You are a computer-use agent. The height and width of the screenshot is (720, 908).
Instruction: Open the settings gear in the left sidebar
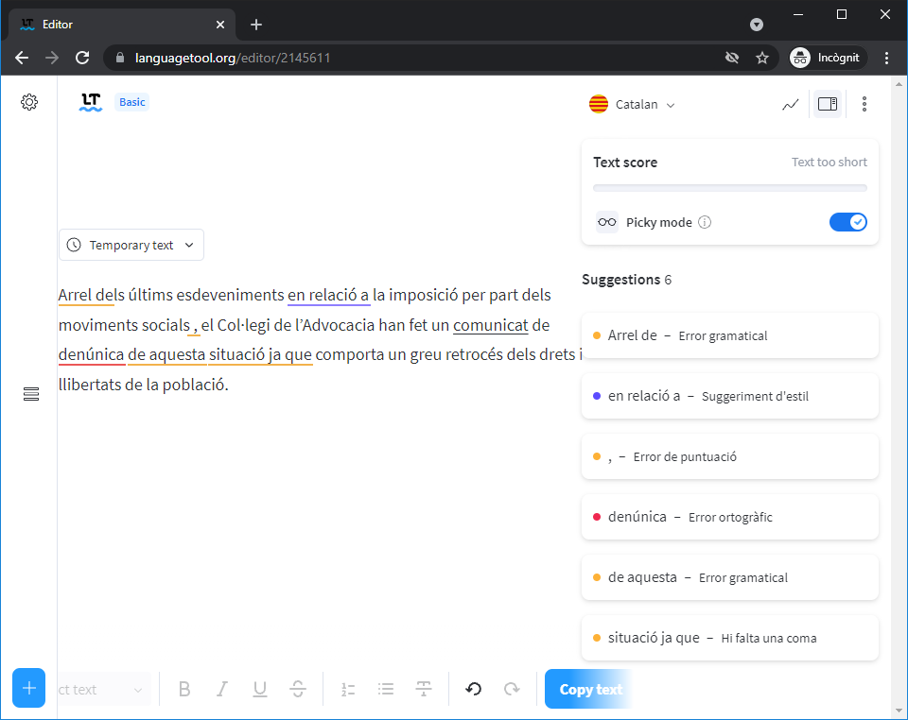29,102
